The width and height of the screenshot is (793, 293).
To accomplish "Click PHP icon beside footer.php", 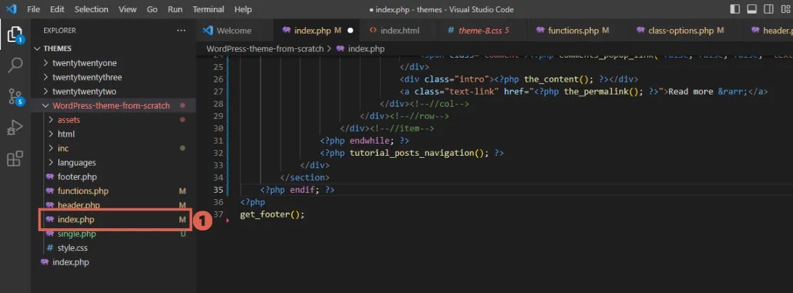I will coord(50,177).
